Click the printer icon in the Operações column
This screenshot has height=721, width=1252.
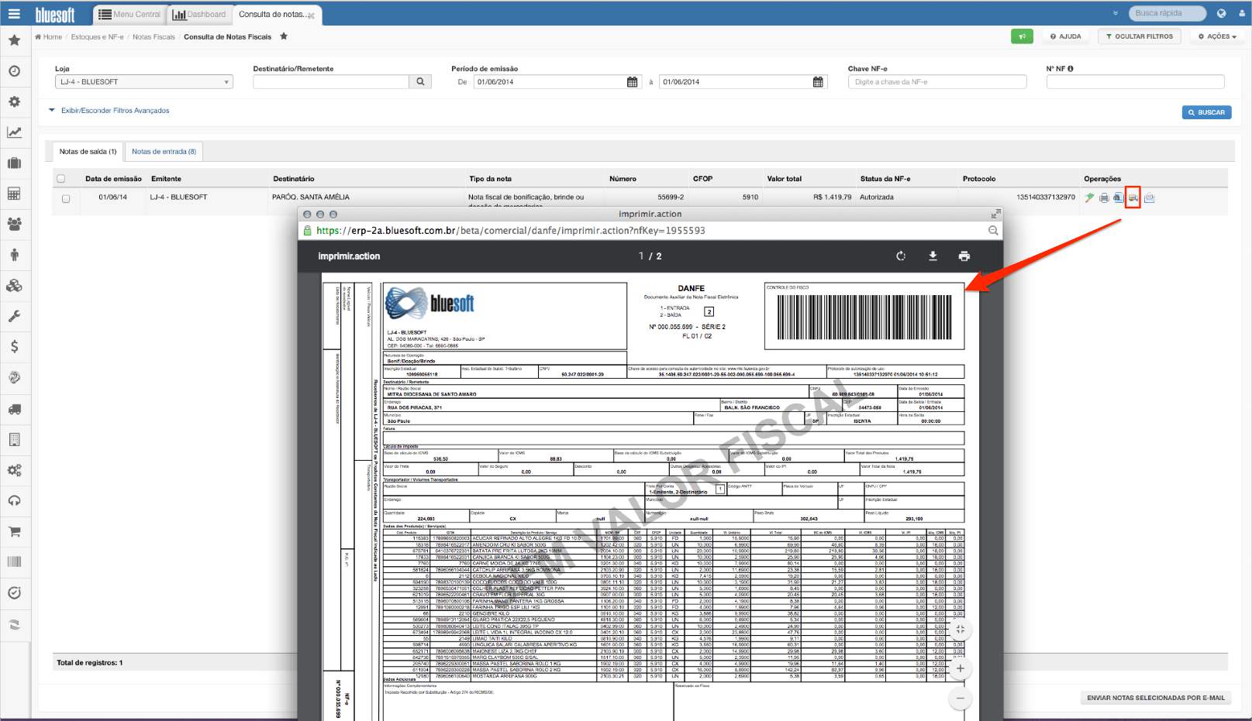[x=1104, y=197]
